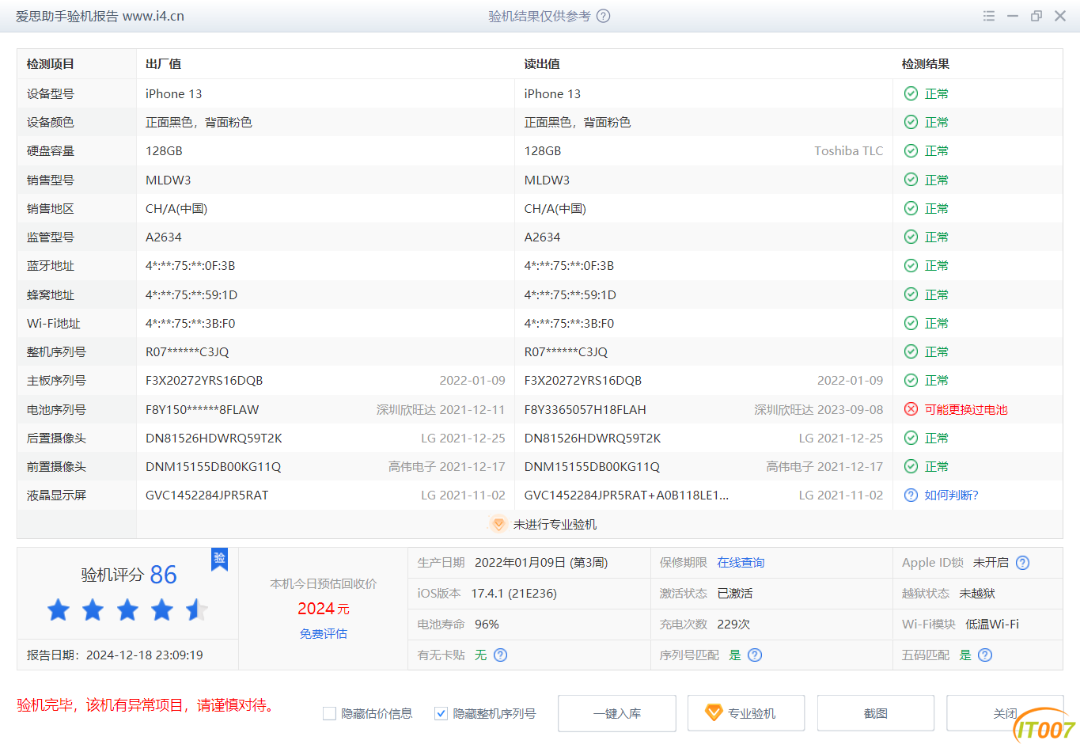The image size is (1080, 748).
Task: Click the 激活状态 已激活 value
Action: click(735, 594)
